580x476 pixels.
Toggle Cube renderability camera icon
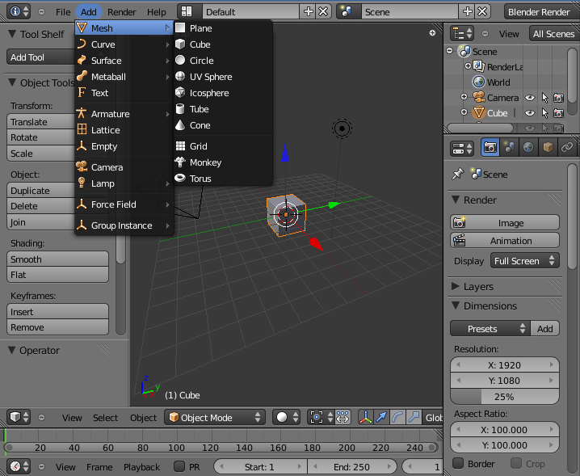coord(558,113)
